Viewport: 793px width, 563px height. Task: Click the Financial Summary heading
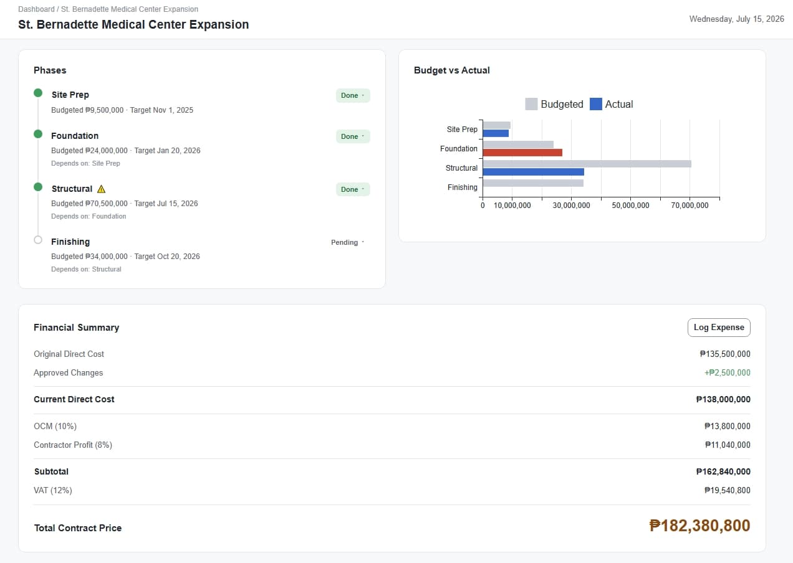(76, 327)
